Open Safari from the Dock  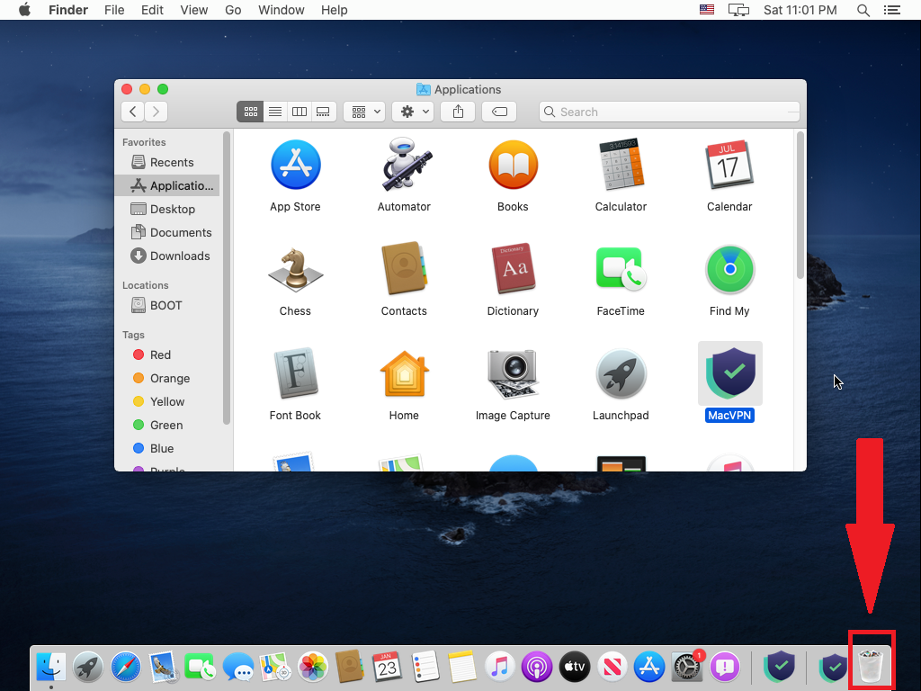pos(126,667)
